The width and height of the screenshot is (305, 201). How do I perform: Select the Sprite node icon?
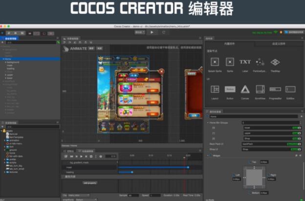point(230,62)
